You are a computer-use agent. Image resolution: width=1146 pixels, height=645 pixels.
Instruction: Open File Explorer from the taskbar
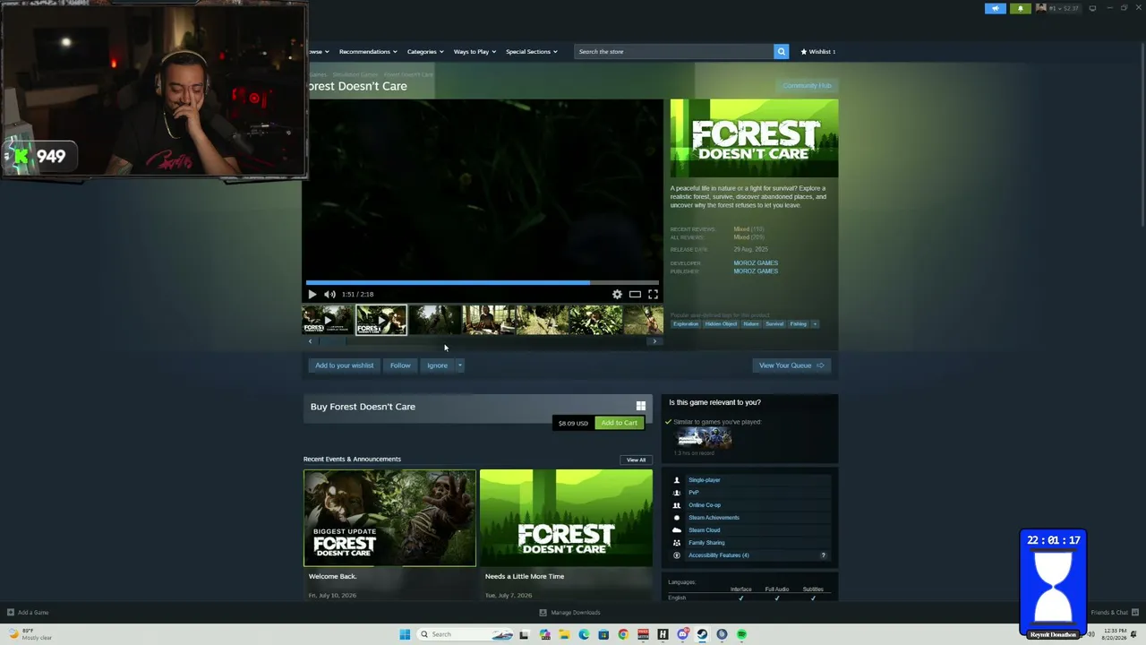click(564, 634)
